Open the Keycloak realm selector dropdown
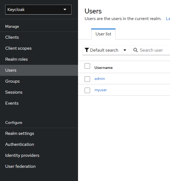The height and width of the screenshot is (181, 170). (38, 10)
